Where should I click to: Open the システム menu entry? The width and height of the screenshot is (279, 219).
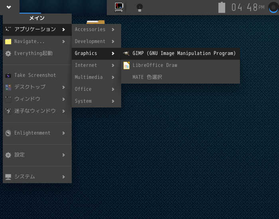[x=37, y=177]
